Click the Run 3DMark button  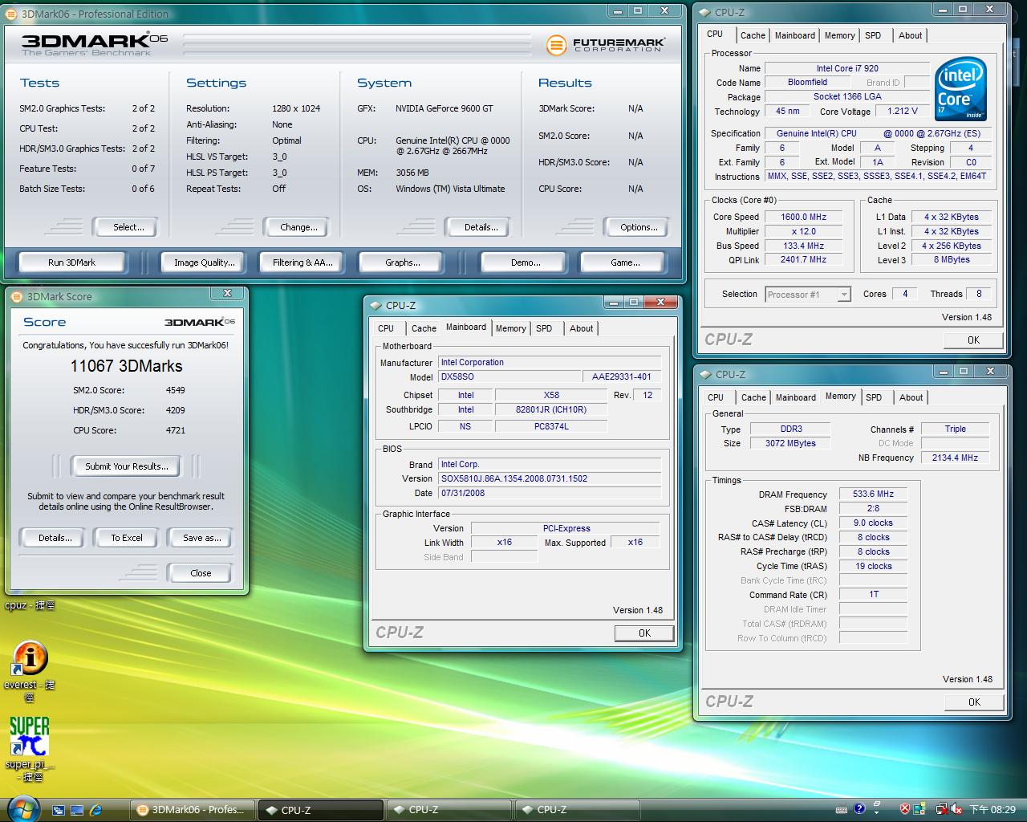(x=71, y=262)
